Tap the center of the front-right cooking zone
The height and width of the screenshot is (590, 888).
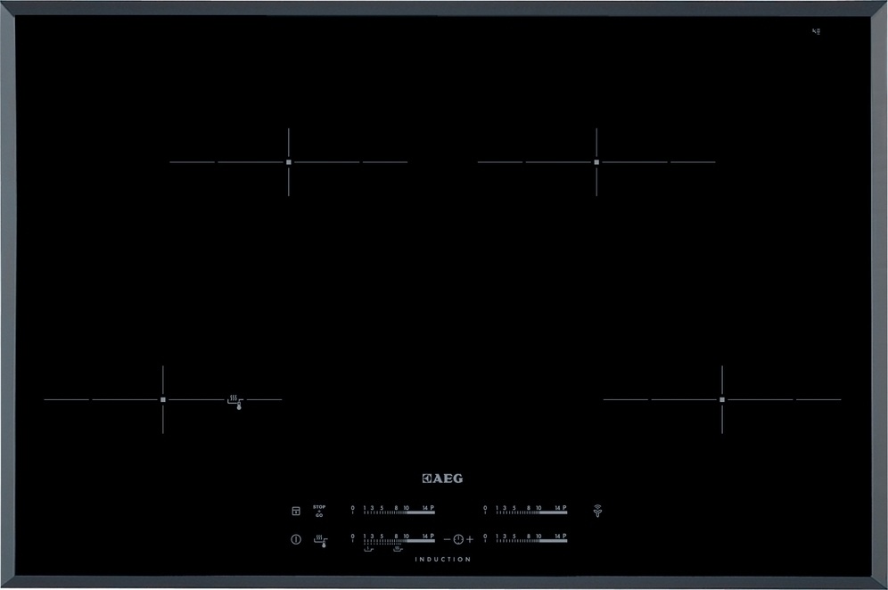pos(722,400)
